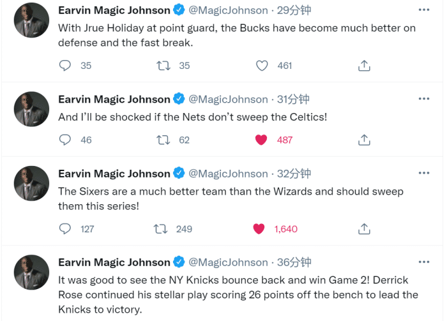Reply to the Sixers and Wizards tweet

(65, 228)
